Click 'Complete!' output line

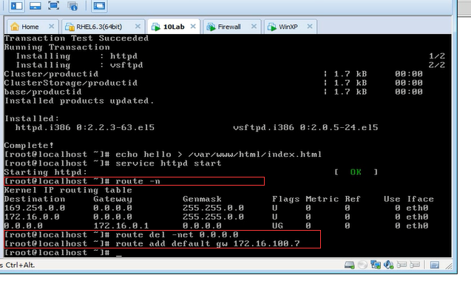[x=29, y=146]
